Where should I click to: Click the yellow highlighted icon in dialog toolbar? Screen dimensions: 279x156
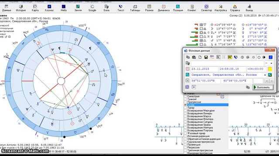[x=230, y=57]
